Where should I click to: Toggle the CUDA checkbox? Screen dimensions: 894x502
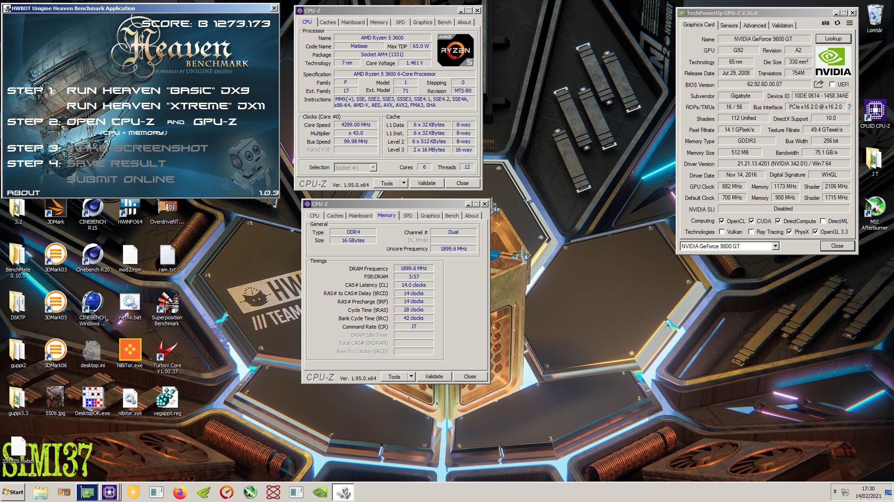point(751,221)
